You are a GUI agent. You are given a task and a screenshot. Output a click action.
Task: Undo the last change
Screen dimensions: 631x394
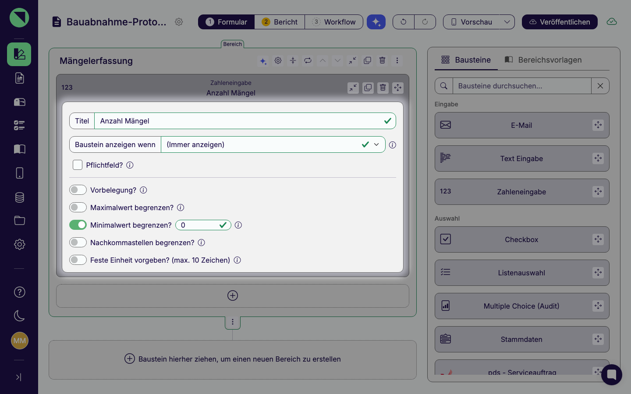click(404, 22)
